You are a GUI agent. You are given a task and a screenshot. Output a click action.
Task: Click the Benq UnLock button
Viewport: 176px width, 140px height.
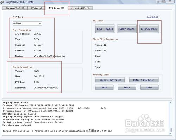click(105, 29)
